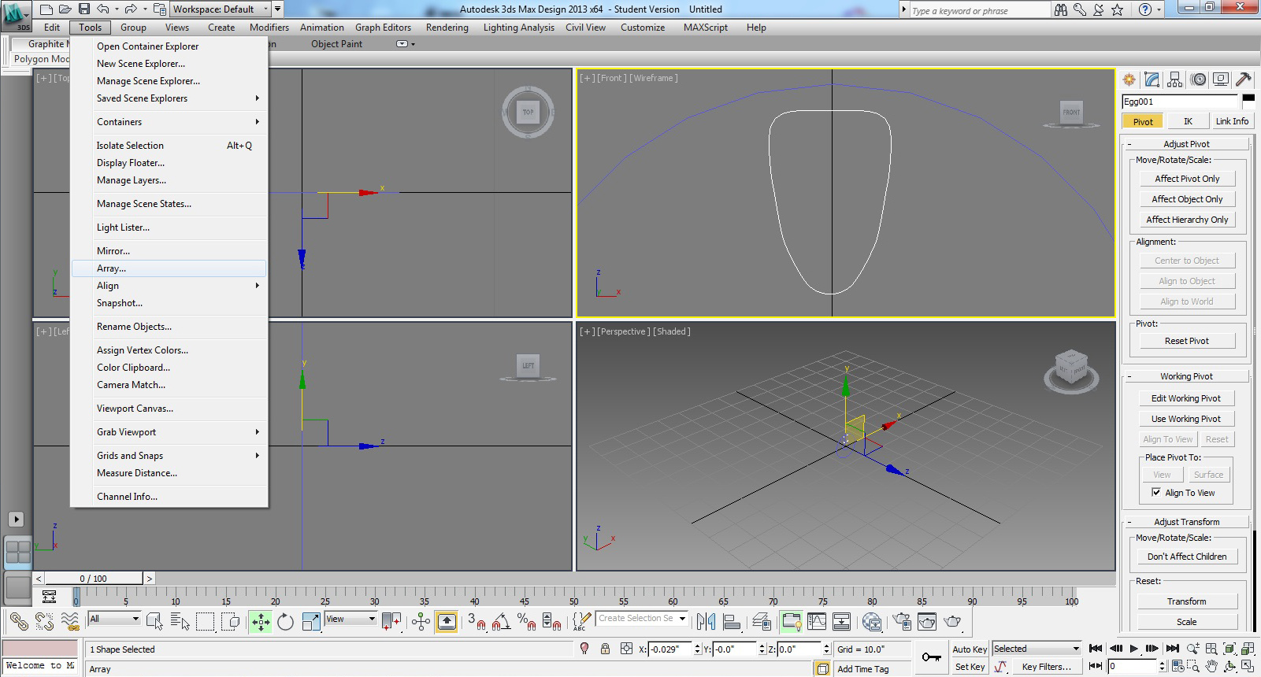Open the Workspace: Default dropdown

[x=221, y=9]
